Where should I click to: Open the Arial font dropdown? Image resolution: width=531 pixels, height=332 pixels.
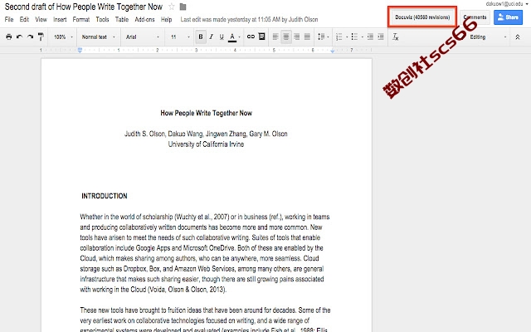(142, 37)
